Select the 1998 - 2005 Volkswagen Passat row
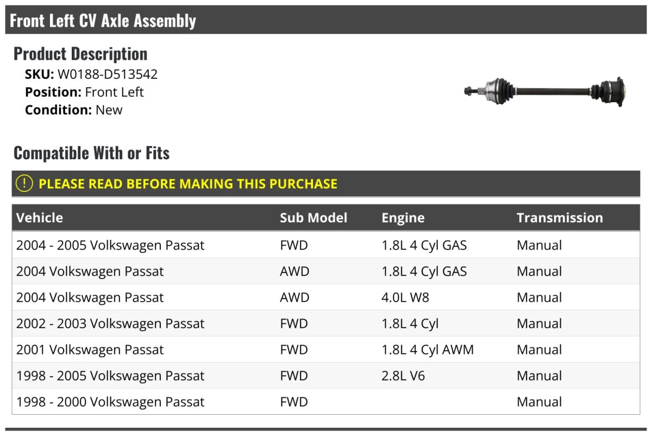Screen dimensions: 652x436 (x=110, y=376)
